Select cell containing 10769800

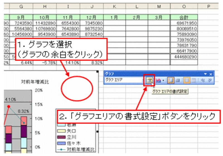(45, 29)
